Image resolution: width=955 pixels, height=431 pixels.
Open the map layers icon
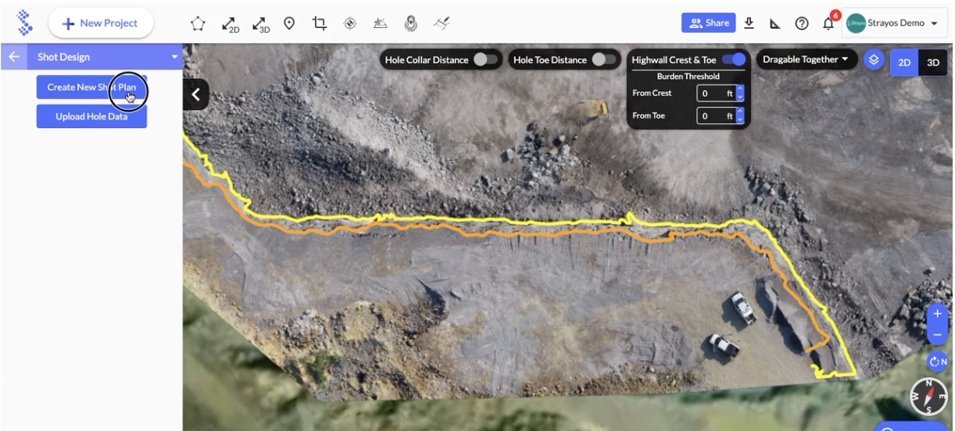[874, 60]
